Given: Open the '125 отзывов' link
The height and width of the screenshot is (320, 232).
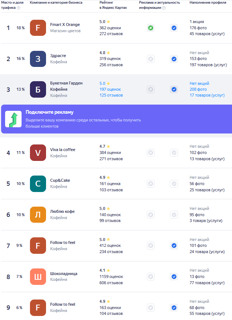Looking at the screenshot, I should pos(111,95).
